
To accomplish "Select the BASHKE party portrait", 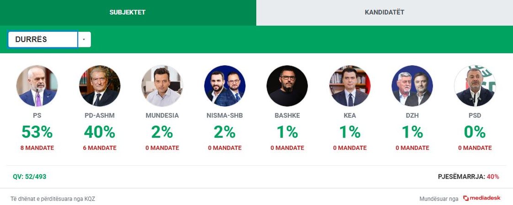I will click(287, 86).
